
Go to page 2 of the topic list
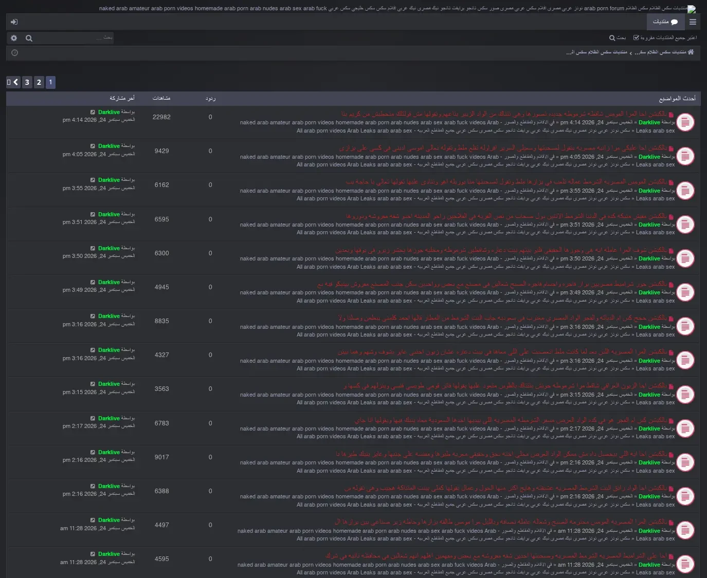(x=39, y=82)
